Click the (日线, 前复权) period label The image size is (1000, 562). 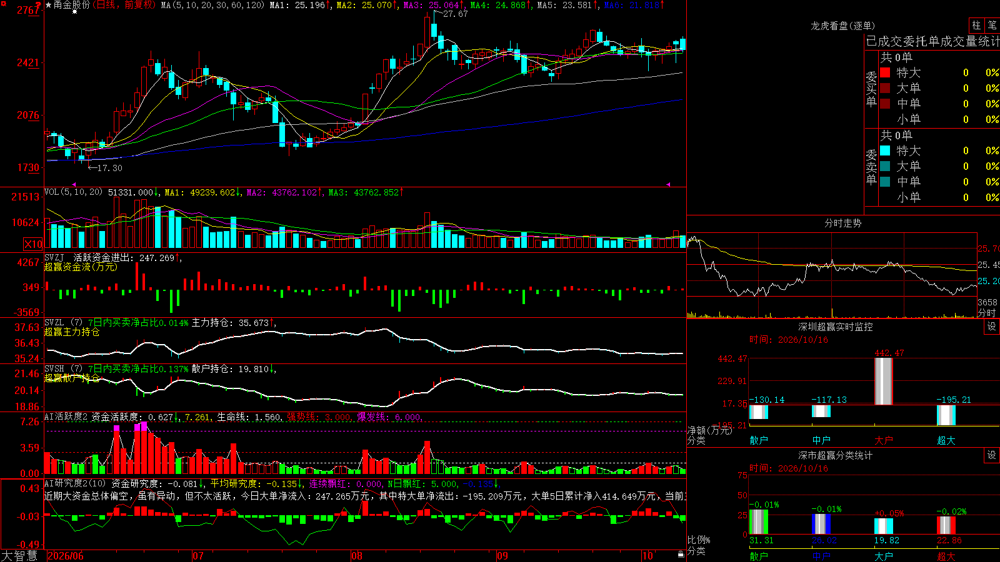coord(124,5)
